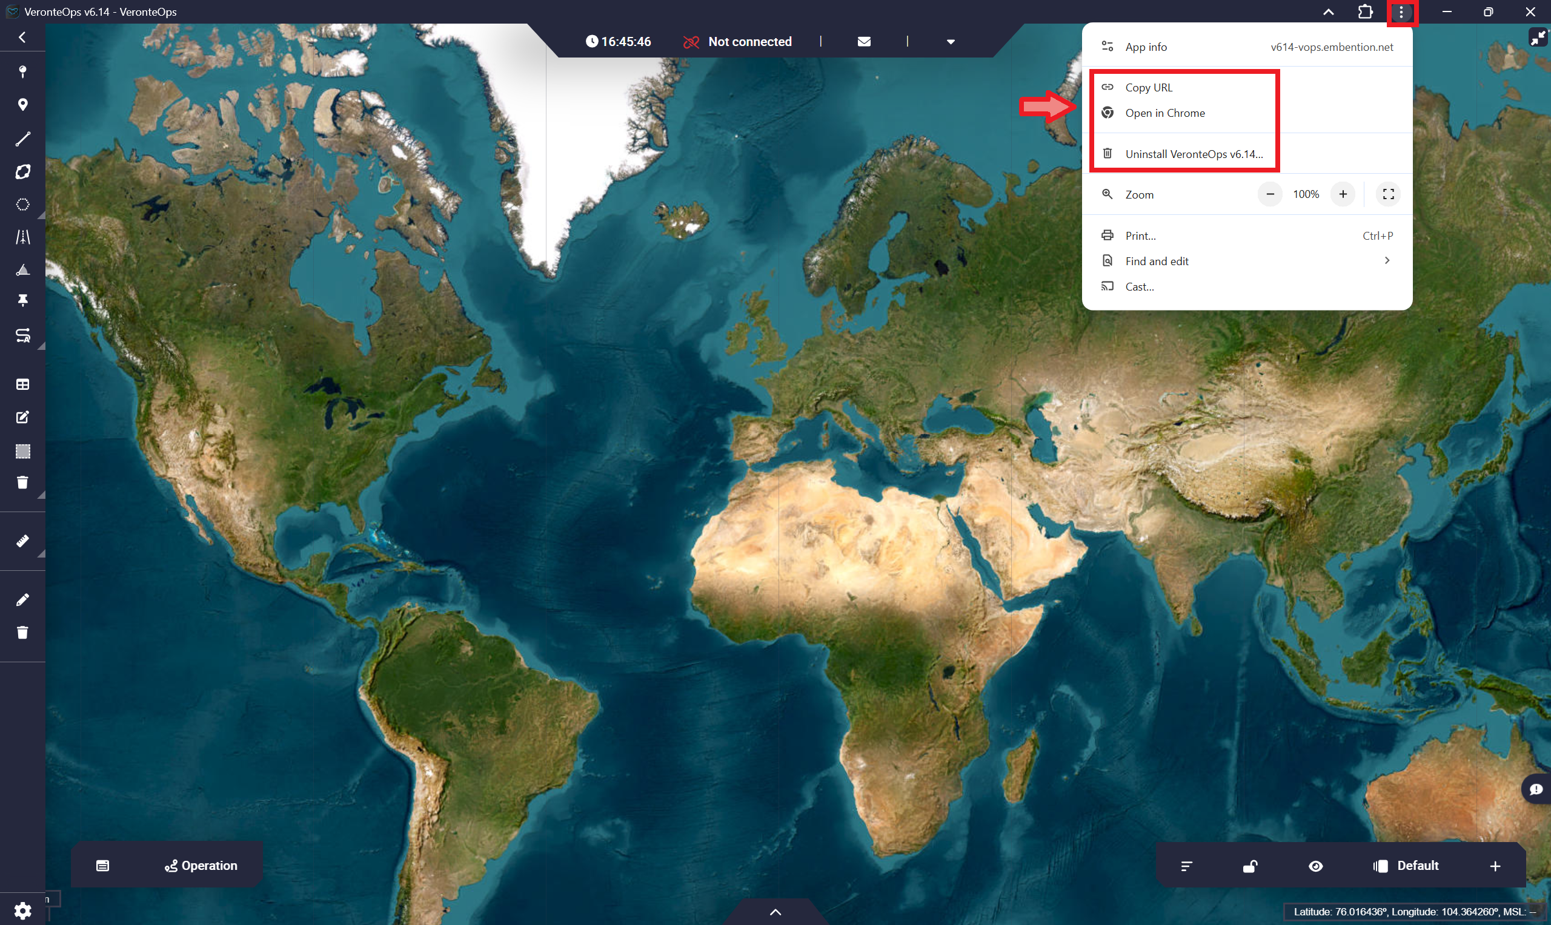Viewport: 1551px width, 925px height.
Task: Select the line drawing tool
Action: tap(23, 139)
